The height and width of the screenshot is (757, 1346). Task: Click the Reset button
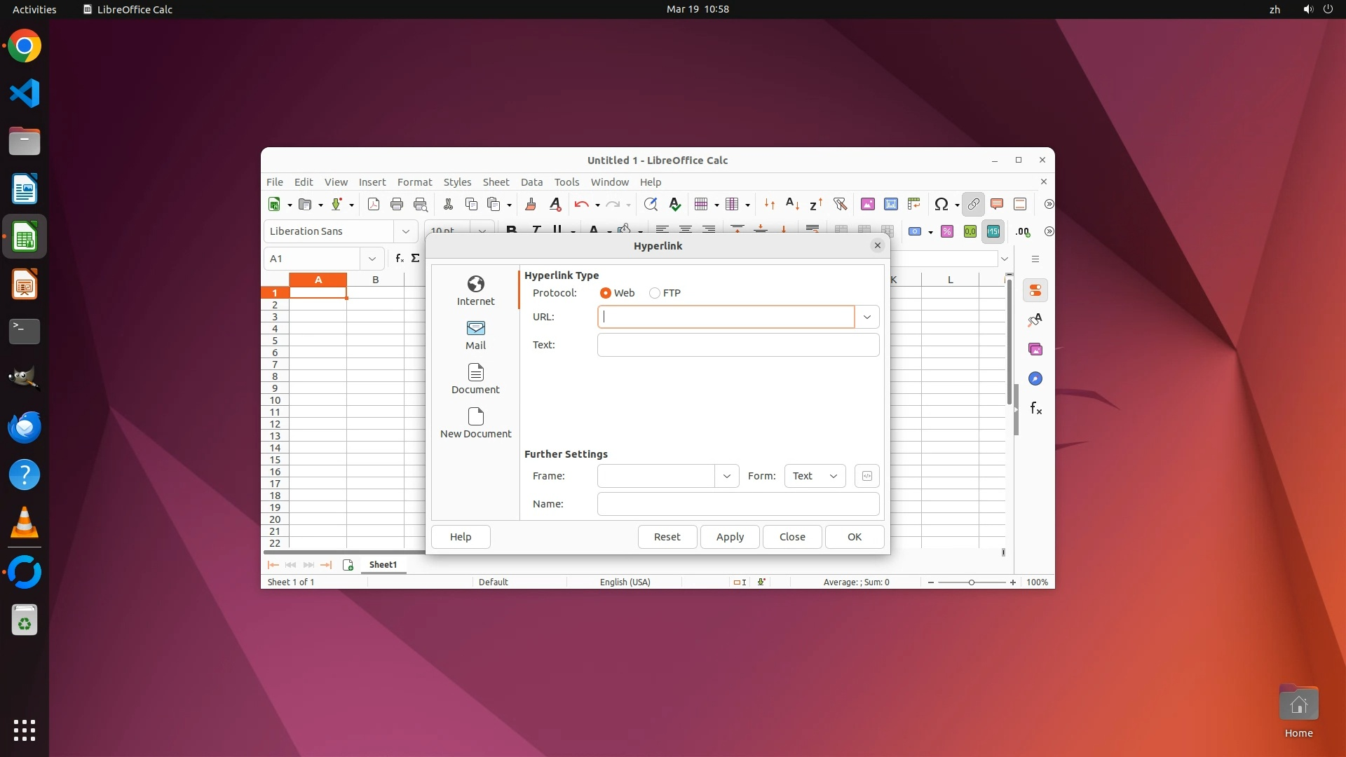(667, 537)
